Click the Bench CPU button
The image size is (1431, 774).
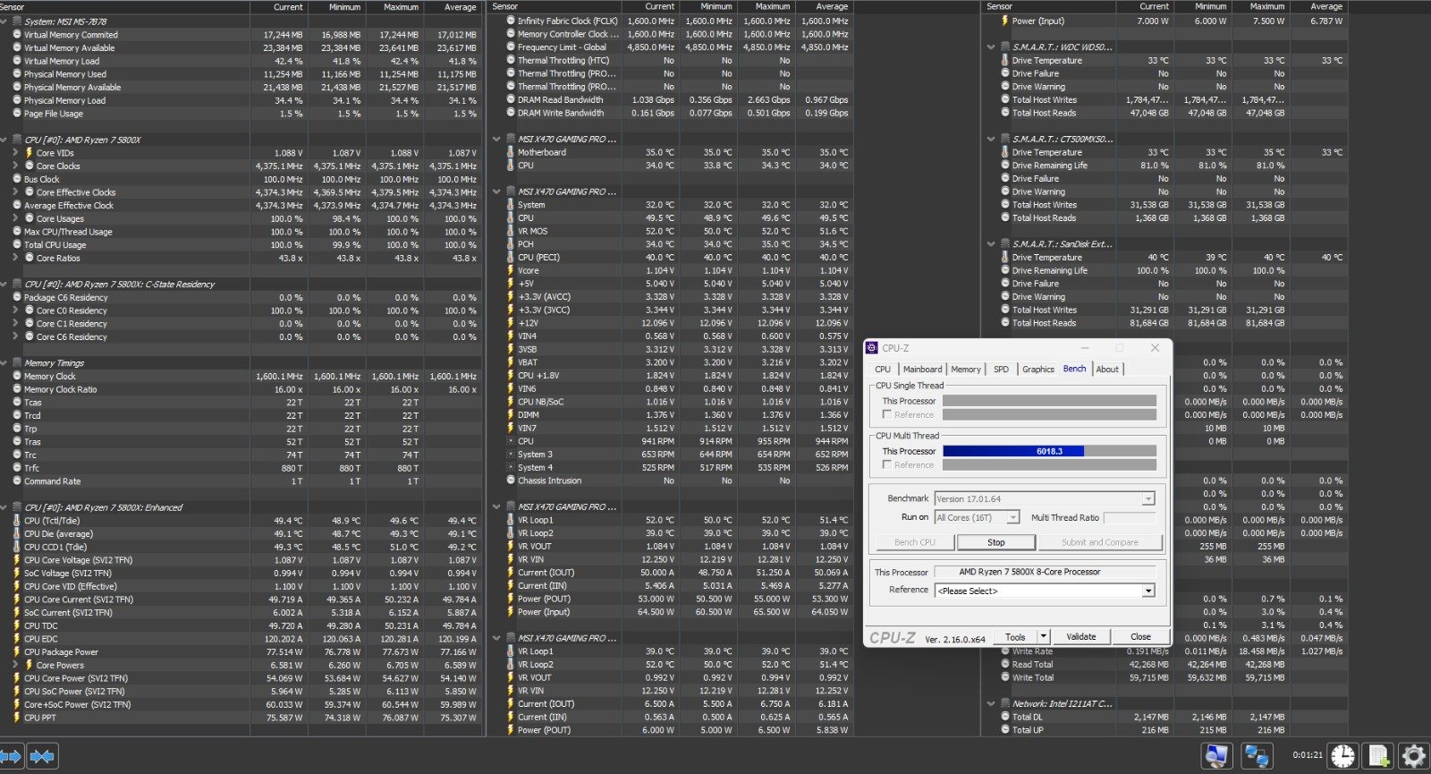915,542
